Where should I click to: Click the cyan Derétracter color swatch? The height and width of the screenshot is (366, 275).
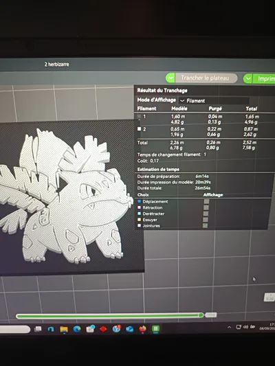point(140,214)
